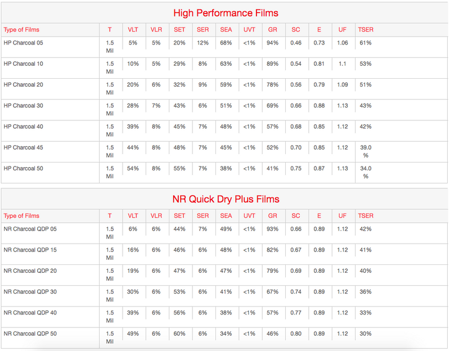Click the 0.80 SC value for QDP 50
The height and width of the screenshot is (351, 450).
[x=295, y=334]
